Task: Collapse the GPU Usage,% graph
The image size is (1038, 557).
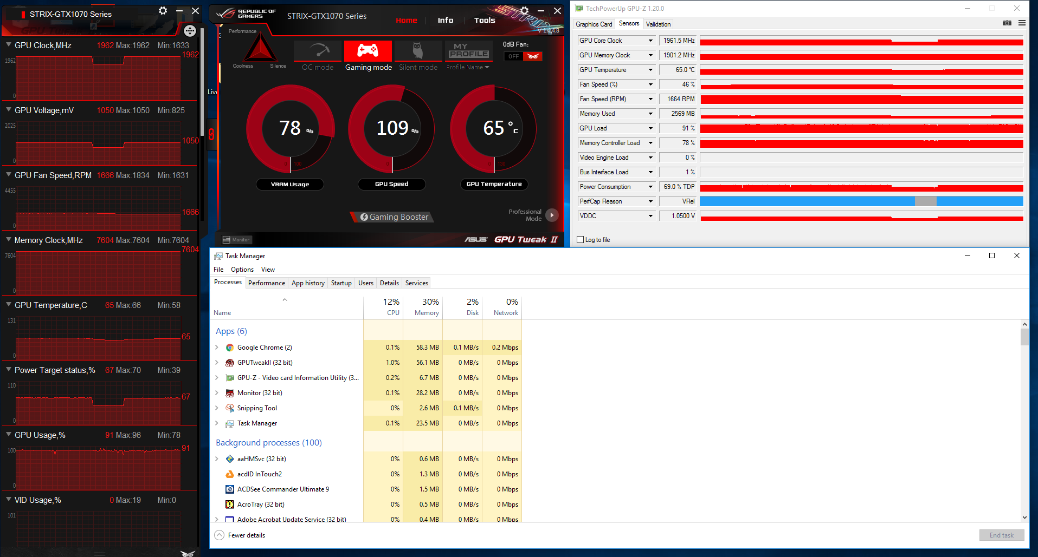Action: (x=9, y=435)
